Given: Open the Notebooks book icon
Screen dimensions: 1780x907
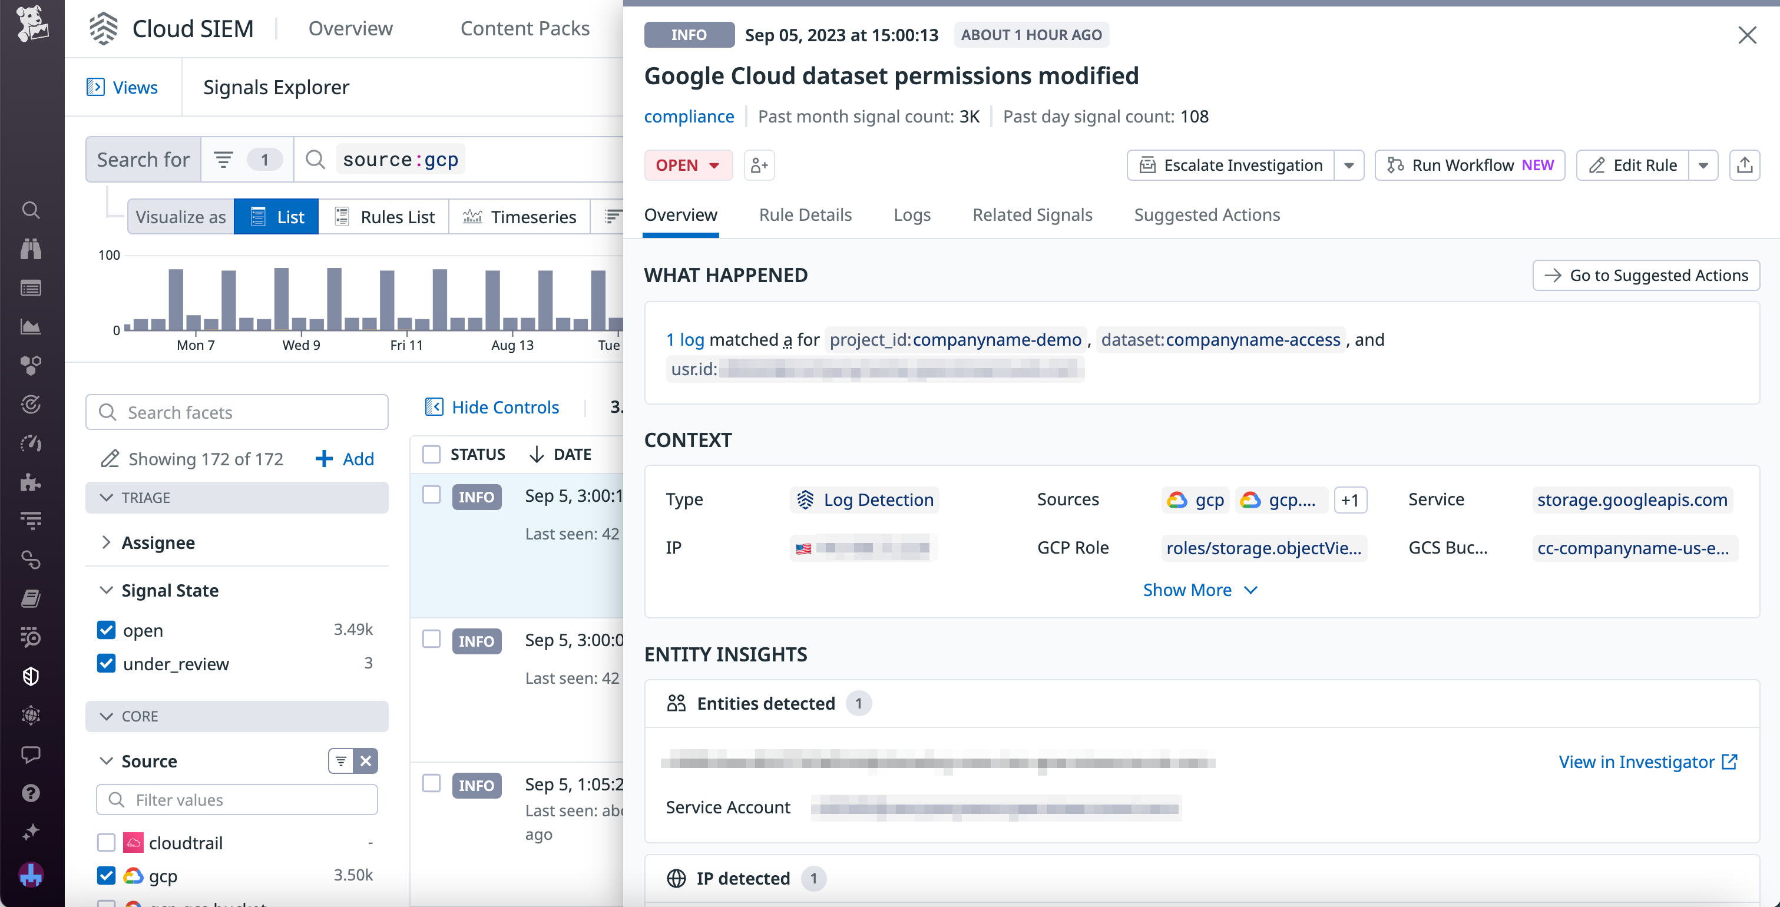Looking at the screenshot, I should [x=32, y=598].
